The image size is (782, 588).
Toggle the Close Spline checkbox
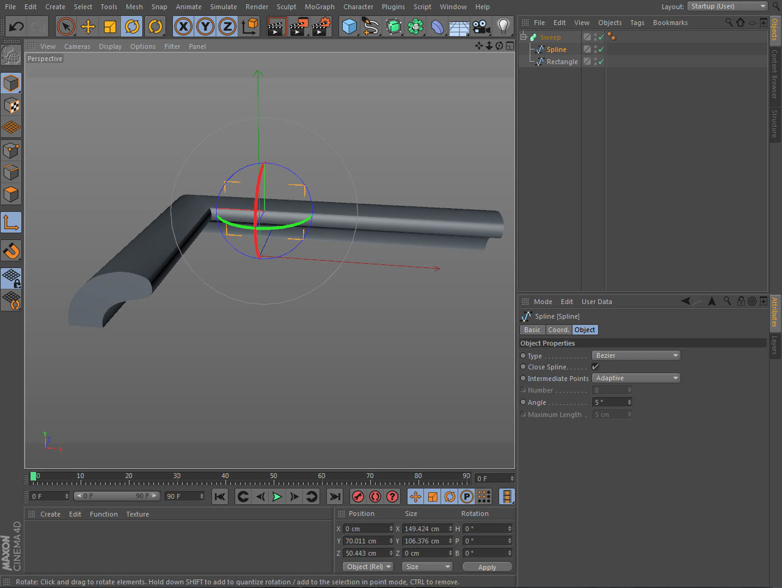coord(595,367)
